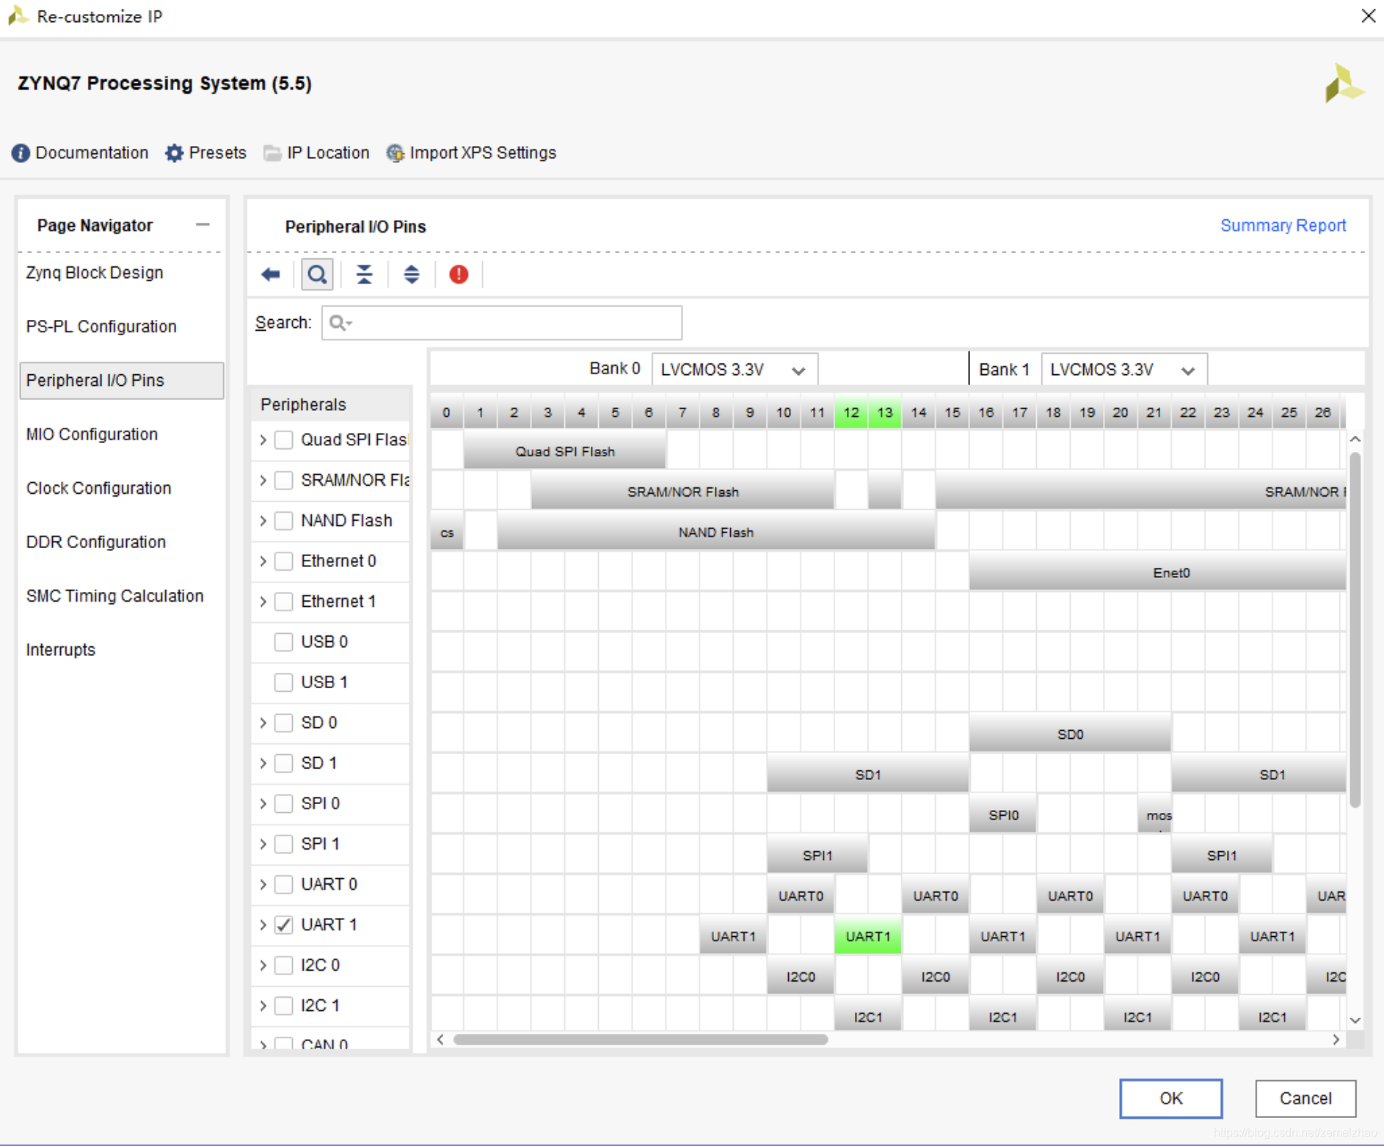
Task: Enable the SRAM/NOR Flash checkbox
Action: pos(283,480)
